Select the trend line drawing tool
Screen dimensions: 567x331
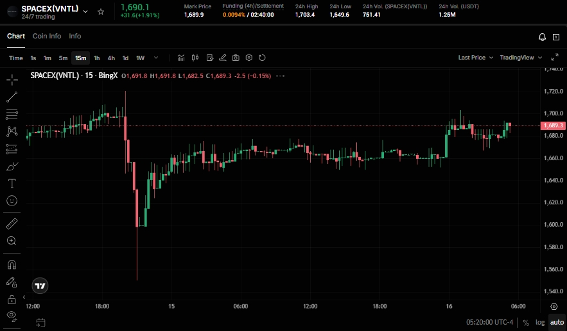click(12, 97)
